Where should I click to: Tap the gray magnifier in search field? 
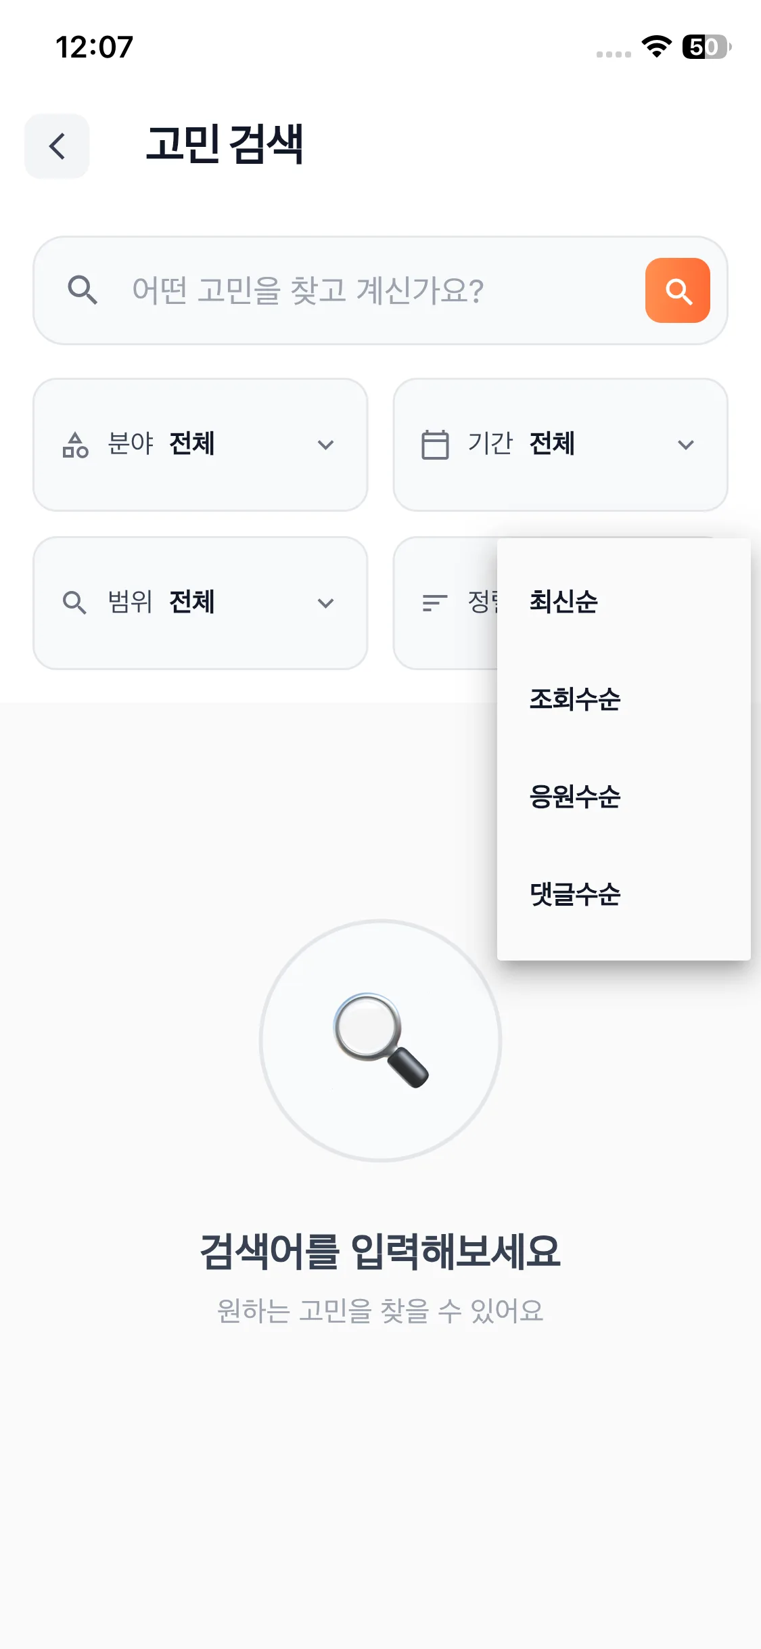pyautogui.click(x=83, y=290)
